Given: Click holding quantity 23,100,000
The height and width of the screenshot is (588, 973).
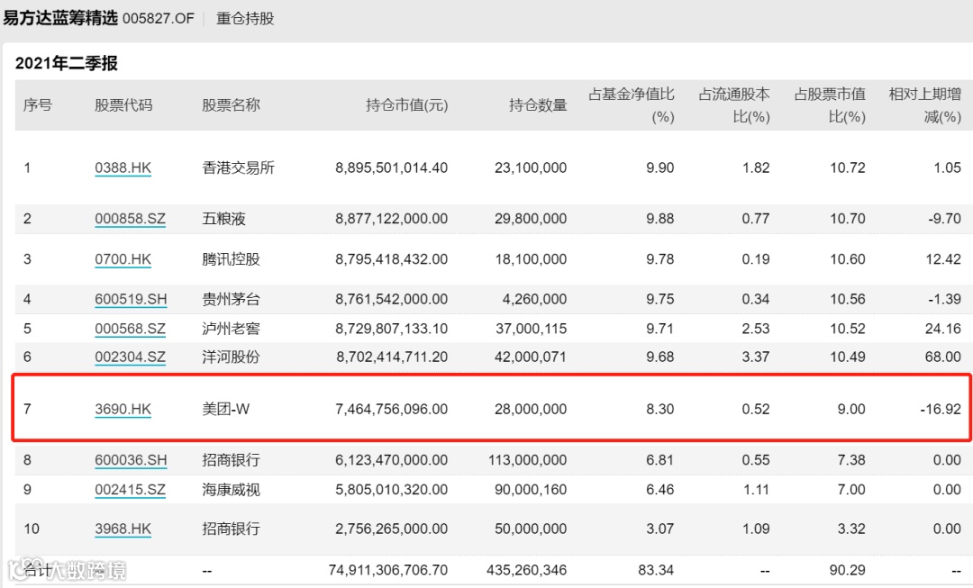Looking at the screenshot, I should pyautogui.click(x=531, y=167).
